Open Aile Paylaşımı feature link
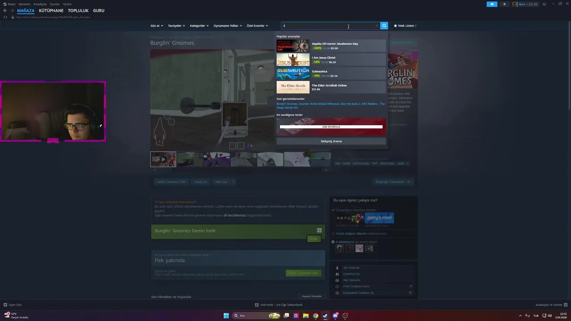Image resolution: width=571 pixels, height=321 pixels. point(352,280)
